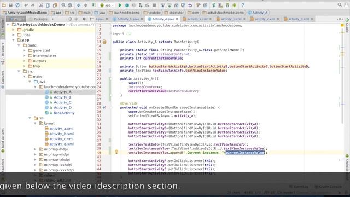Open the Android Device Monitor icon
Viewport: 350px width, 197px height.
click(x=235, y=5)
